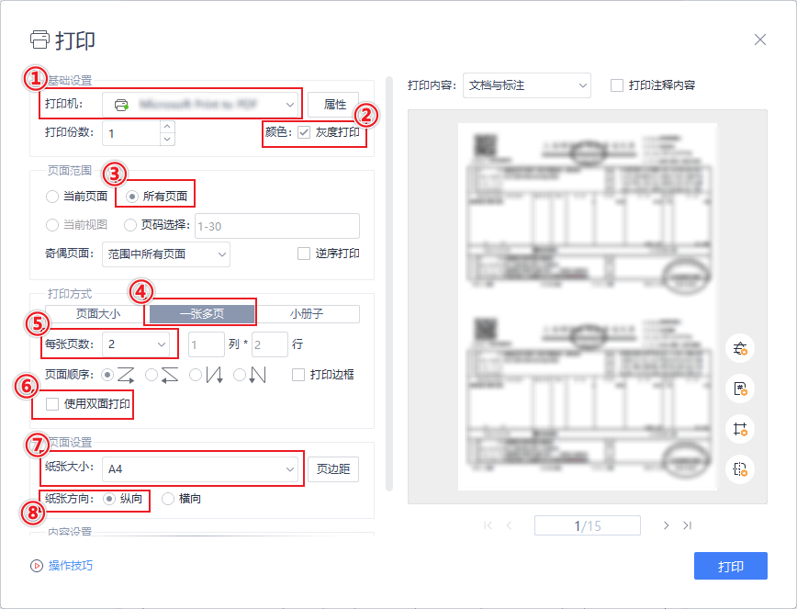Click the crop icon beside the preview
This screenshot has width=797, height=609.
tap(739, 428)
